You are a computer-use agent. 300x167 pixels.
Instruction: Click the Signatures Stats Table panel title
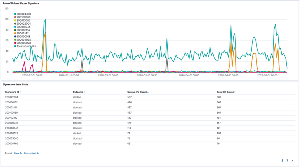[x=15, y=84]
